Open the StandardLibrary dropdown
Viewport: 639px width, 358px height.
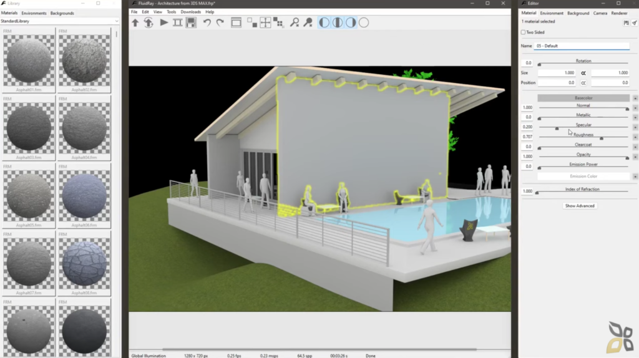click(59, 21)
